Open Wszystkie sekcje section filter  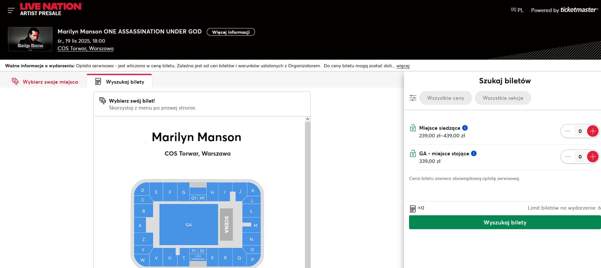tap(503, 98)
